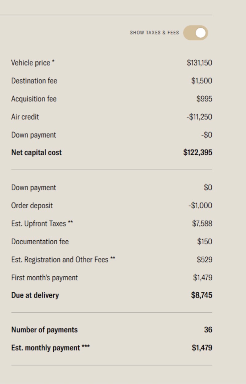This screenshot has height=384, width=246.
Task: Toggle the Show Taxes & Fees switch
Action: click(x=196, y=33)
